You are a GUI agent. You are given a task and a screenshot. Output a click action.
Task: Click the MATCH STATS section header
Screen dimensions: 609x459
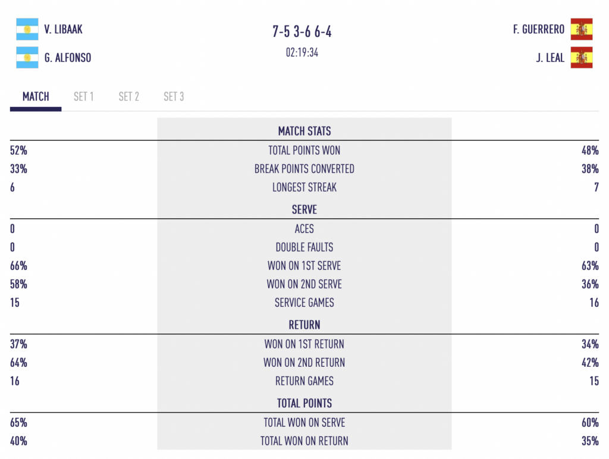pos(304,131)
